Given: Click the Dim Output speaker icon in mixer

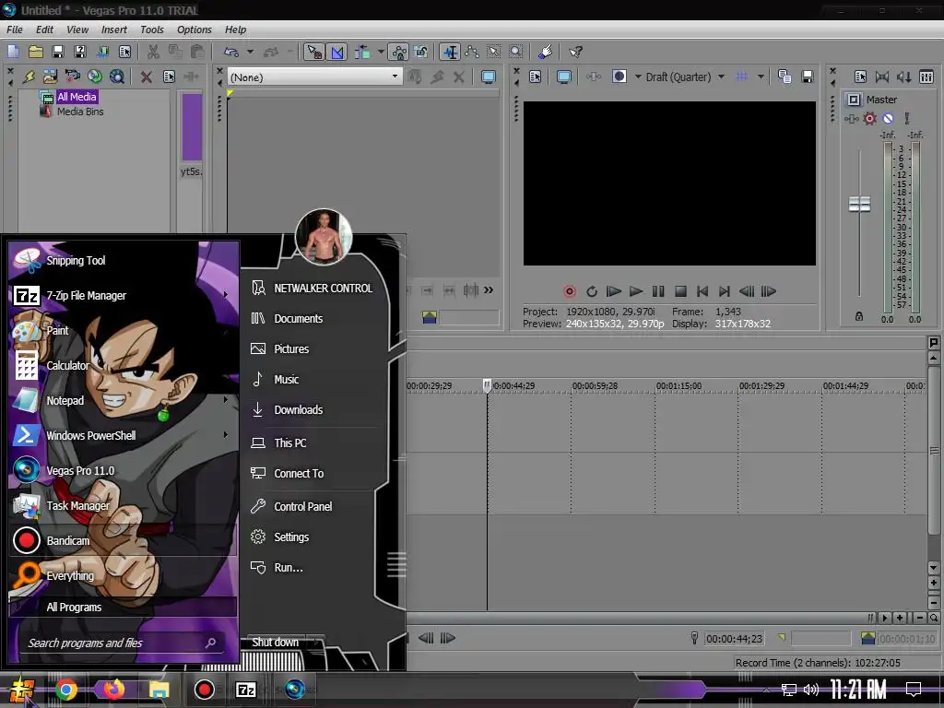Looking at the screenshot, I should (x=903, y=77).
